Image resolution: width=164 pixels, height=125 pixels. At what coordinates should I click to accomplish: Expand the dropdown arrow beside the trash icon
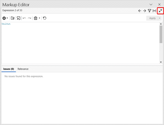click(40, 18)
